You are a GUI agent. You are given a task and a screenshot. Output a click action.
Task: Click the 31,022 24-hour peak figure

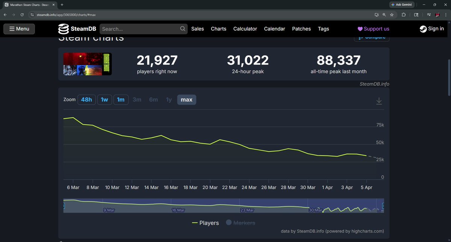[248, 60]
